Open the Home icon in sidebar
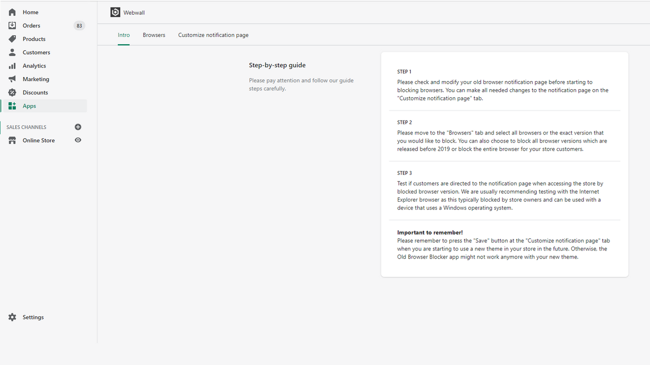This screenshot has width=650, height=365. [x=12, y=12]
